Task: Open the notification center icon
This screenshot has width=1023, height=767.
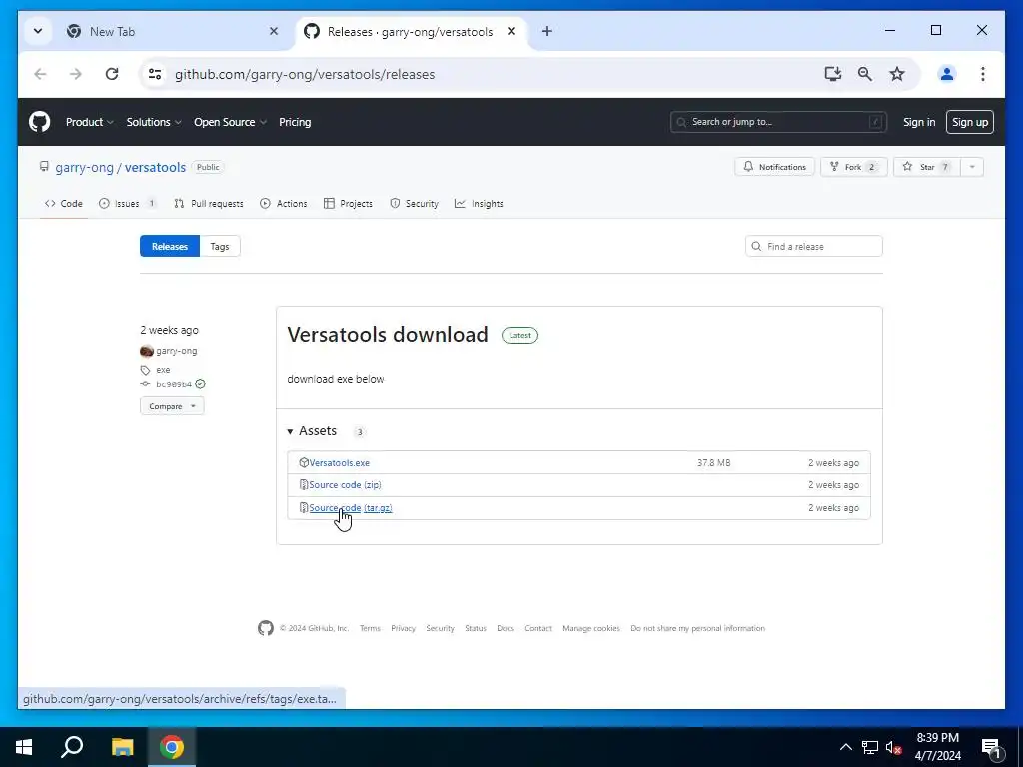Action: click(992, 748)
